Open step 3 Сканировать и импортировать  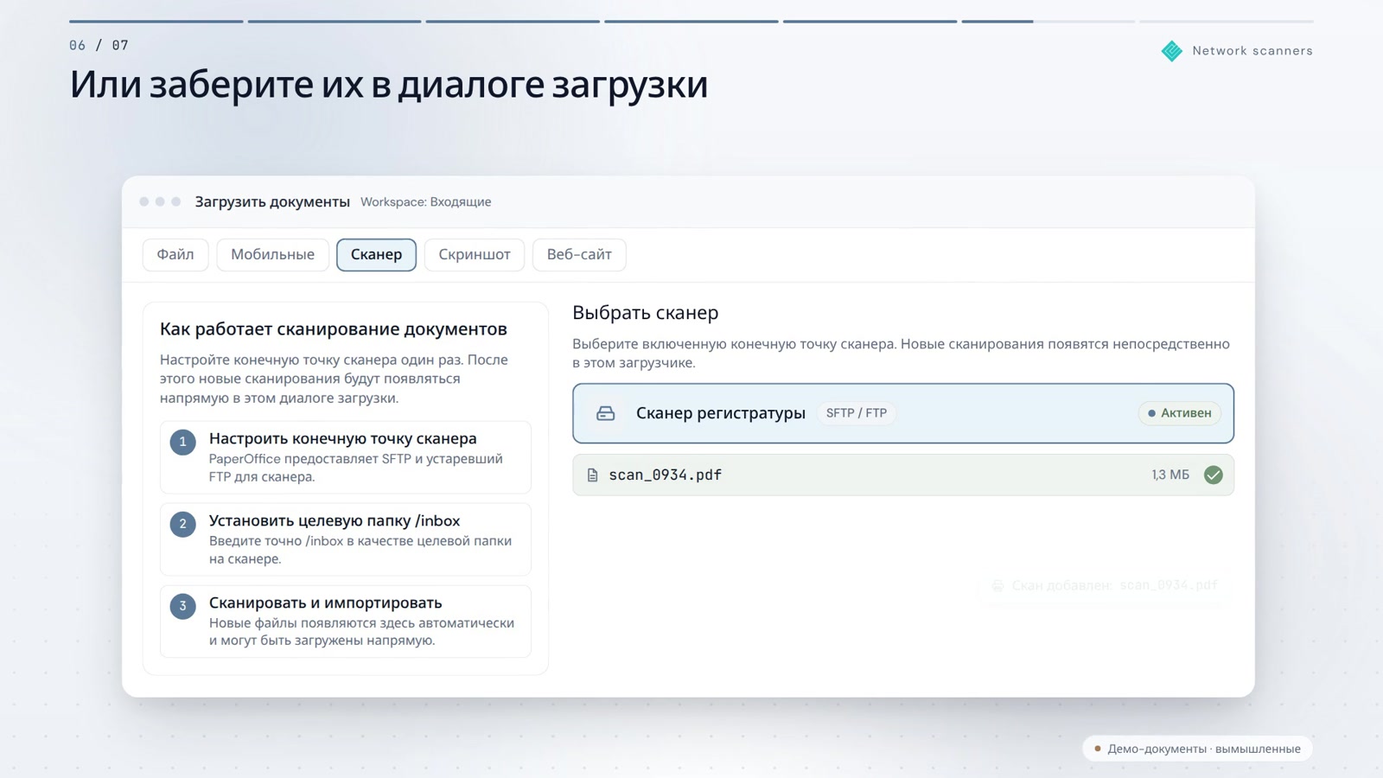(346, 622)
